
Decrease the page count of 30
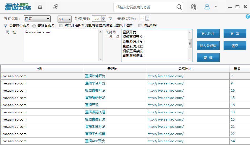[103, 20]
